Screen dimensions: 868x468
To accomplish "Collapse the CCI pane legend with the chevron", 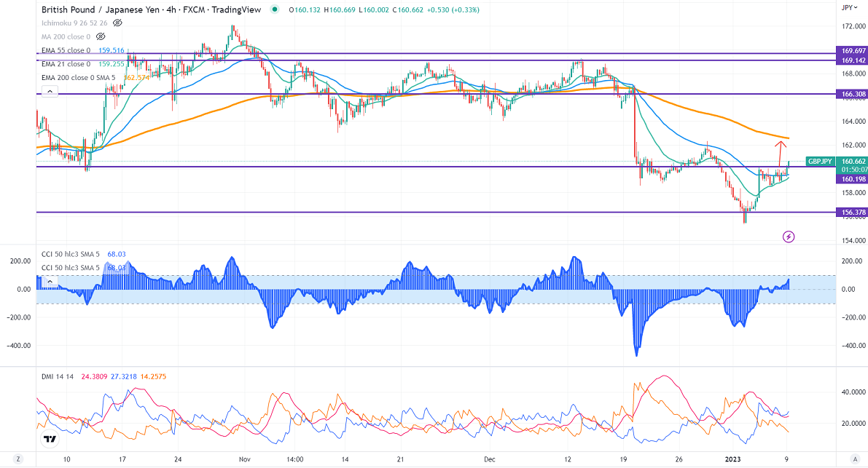I will pyautogui.click(x=50, y=281).
